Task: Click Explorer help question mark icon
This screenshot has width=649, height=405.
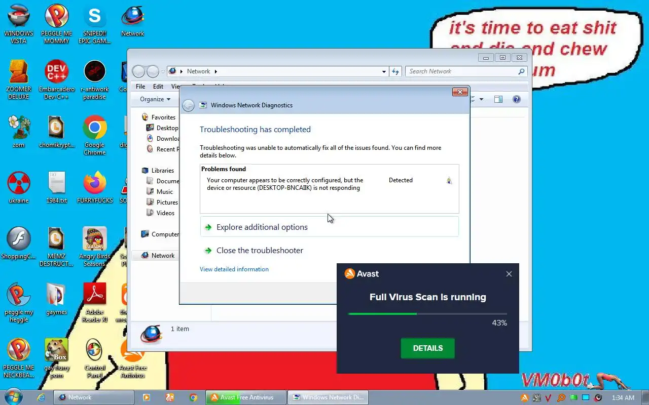Action: 517,99
